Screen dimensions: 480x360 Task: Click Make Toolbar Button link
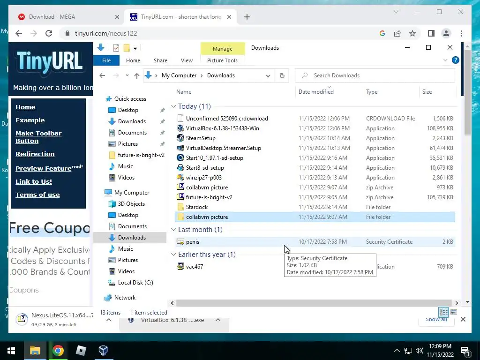38,137
